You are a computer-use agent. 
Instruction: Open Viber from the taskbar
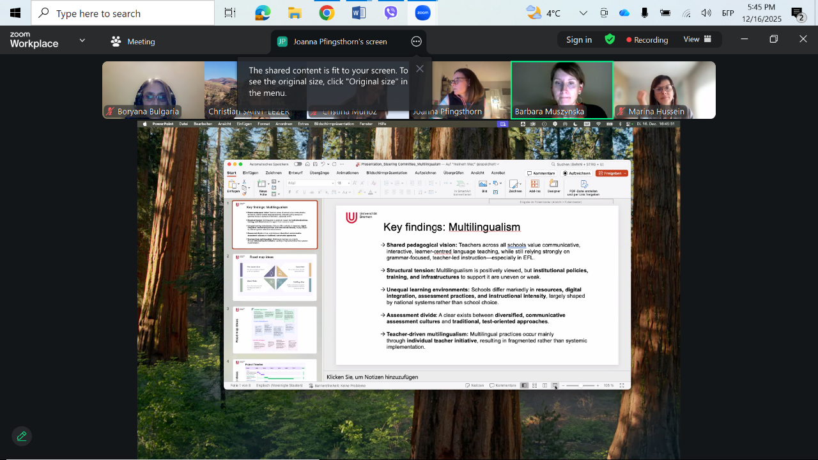click(x=391, y=13)
